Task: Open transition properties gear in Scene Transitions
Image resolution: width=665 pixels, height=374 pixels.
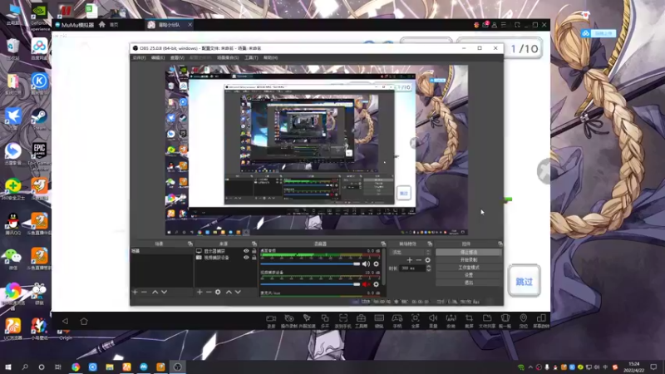Action: tap(427, 260)
